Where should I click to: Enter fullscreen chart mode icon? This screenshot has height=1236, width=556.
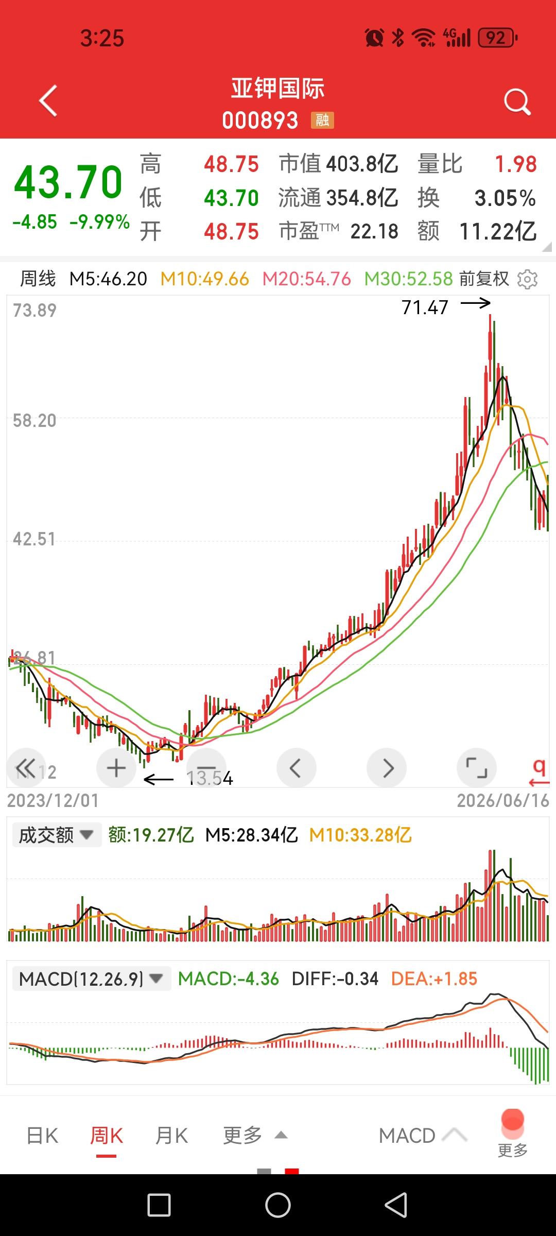(477, 768)
